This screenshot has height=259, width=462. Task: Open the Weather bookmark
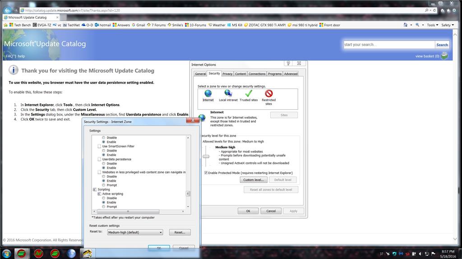click(x=217, y=25)
